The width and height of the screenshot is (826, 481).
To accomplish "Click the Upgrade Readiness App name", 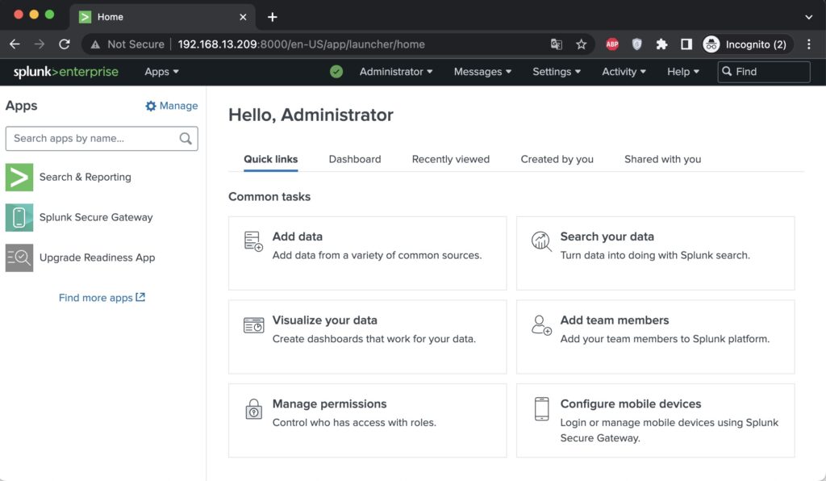I will 97,257.
